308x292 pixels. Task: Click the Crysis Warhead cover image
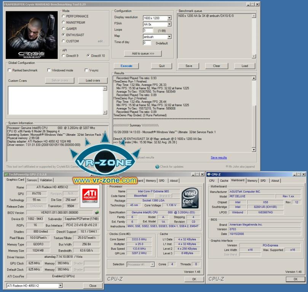pyautogui.click(x=32, y=35)
